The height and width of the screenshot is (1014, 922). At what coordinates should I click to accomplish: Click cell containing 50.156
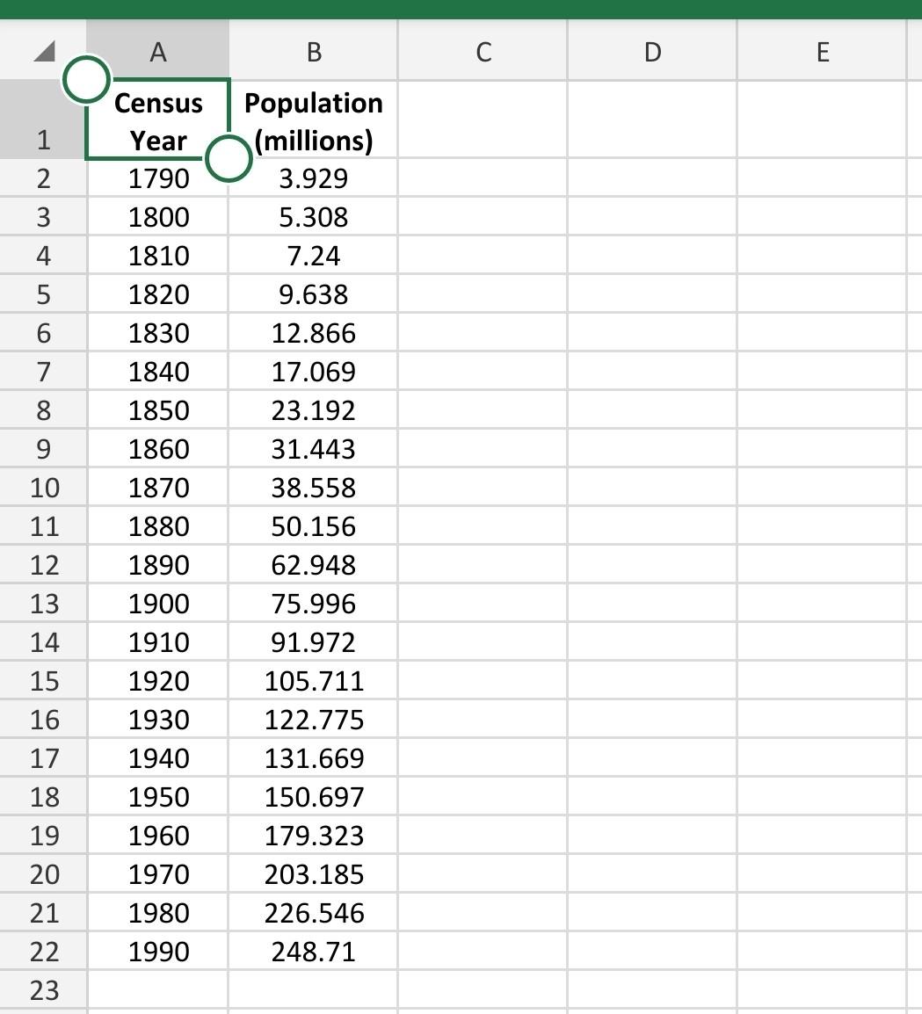[x=313, y=525]
